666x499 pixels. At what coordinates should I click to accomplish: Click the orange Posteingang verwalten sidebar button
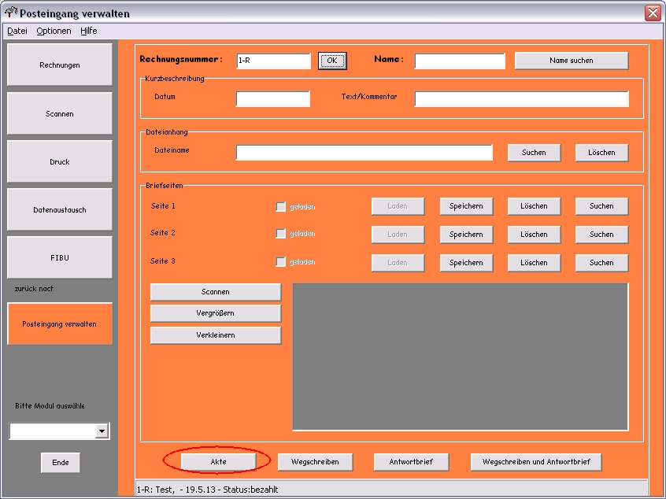(x=60, y=324)
